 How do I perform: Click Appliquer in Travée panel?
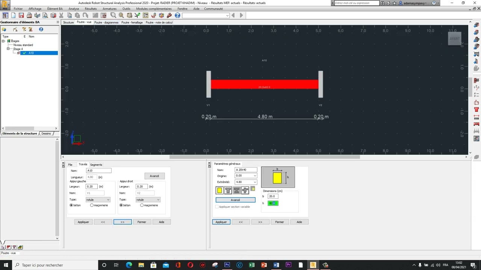[x=83, y=222]
